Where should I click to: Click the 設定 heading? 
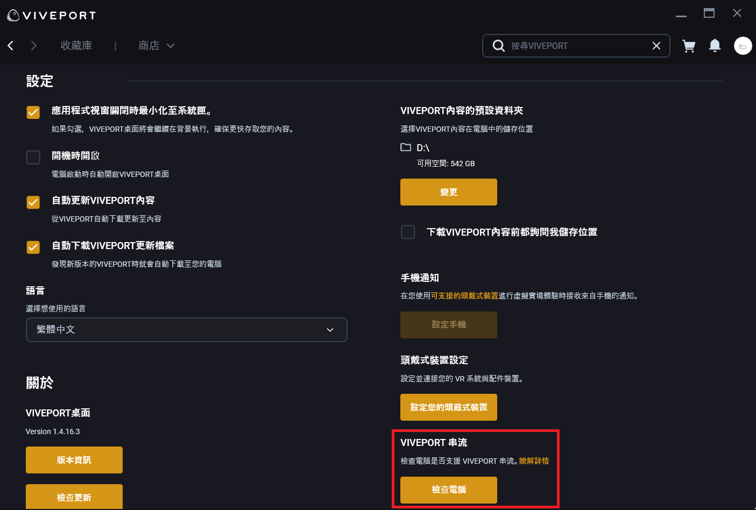pyautogui.click(x=40, y=81)
